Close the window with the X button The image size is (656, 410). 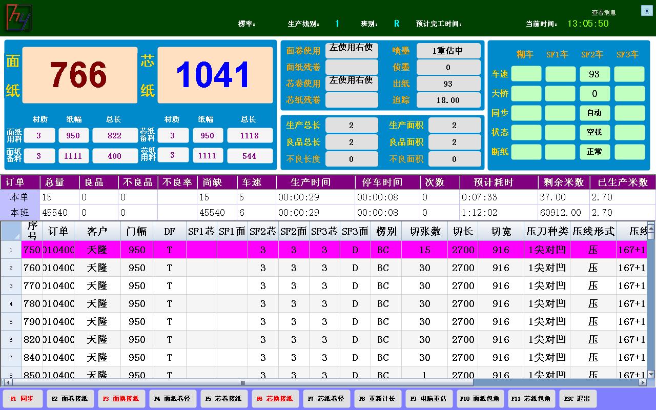647,11
